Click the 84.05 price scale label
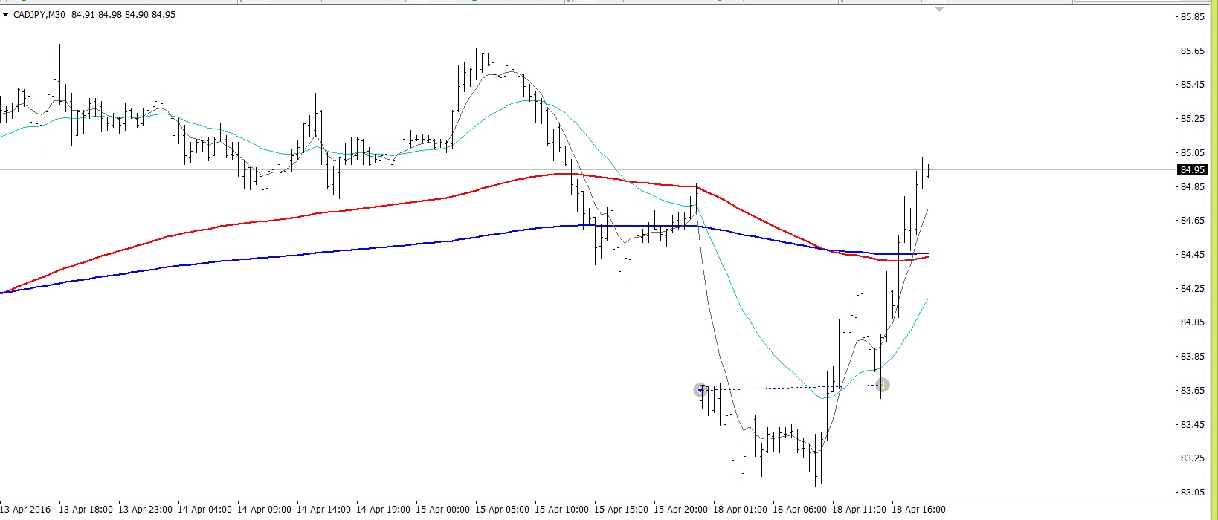This screenshot has width=1218, height=520. coord(1193,322)
